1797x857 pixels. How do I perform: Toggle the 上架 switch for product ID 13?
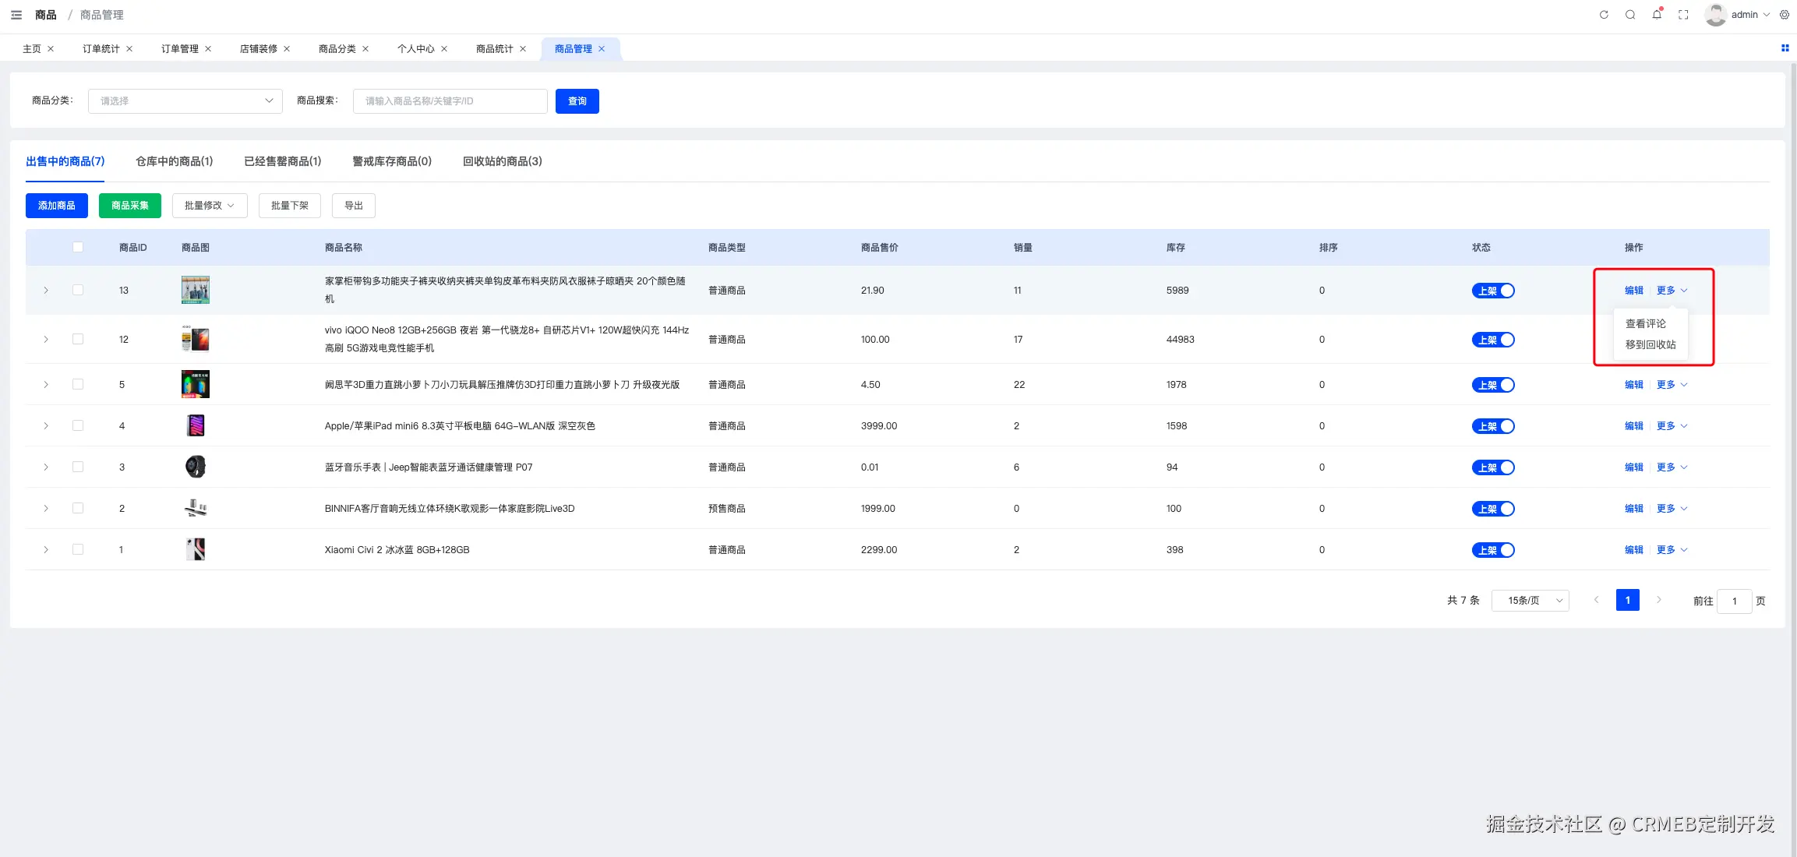point(1492,291)
